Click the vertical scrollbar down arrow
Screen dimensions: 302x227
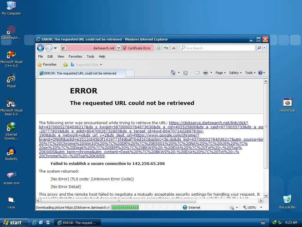click(266, 196)
